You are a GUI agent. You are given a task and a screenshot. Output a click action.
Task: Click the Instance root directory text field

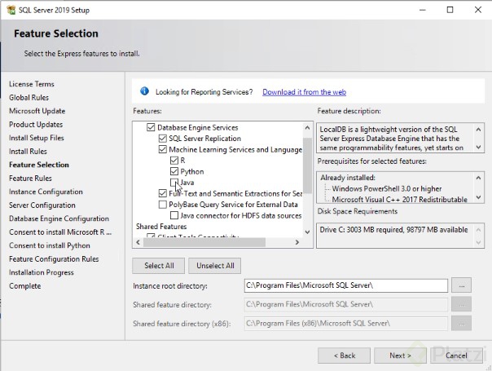(x=345, y=285)
